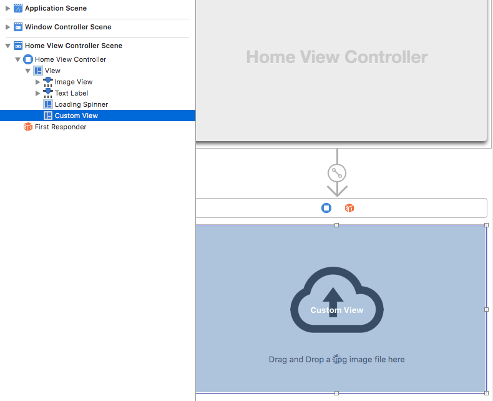The width and height of the screenshot is (493, 401).
Task: Collapse the View node in outline
Action: click(28, 71)
